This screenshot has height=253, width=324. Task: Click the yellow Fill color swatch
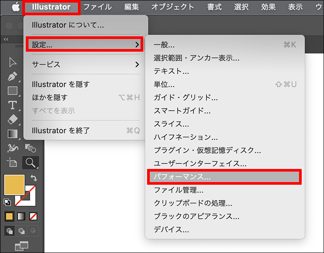[x=14, y=184]
